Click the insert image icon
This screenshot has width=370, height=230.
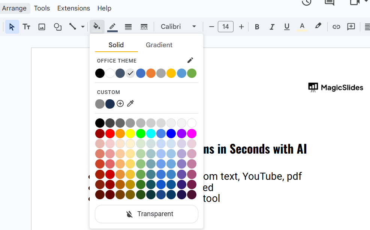42,27
